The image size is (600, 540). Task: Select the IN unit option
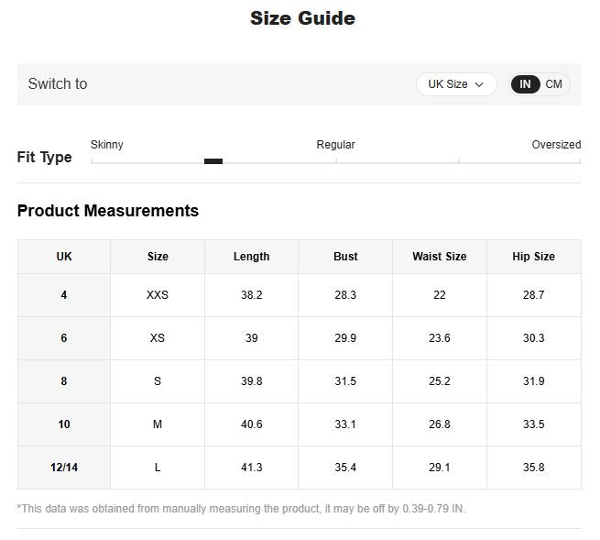pos(525,84)
